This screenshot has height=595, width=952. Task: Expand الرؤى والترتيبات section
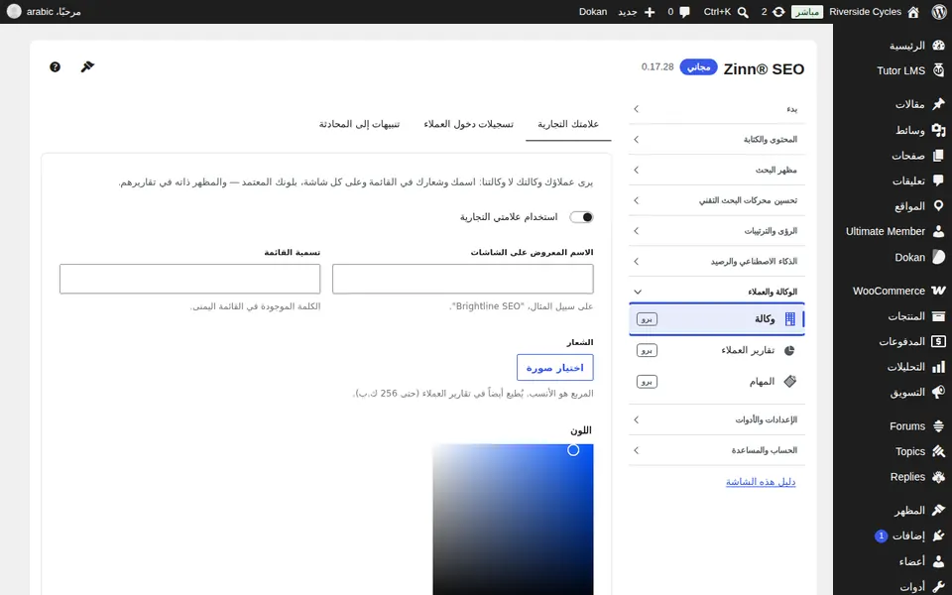click(717, 231)
